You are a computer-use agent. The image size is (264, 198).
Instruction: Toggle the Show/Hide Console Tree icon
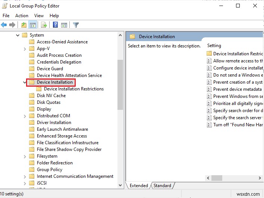coord(32,25)
